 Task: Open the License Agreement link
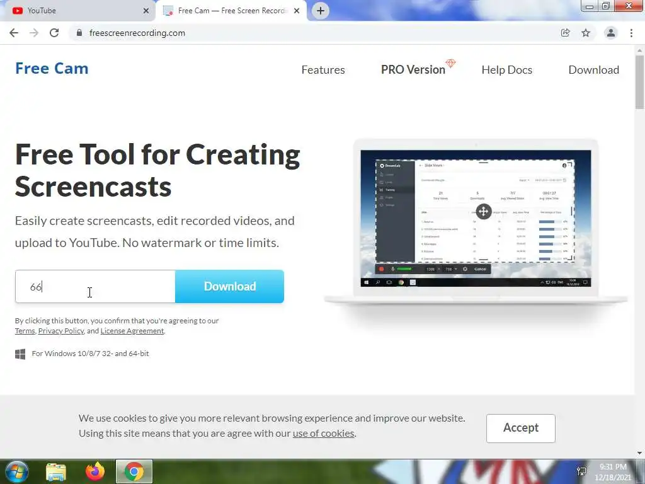[132, 331]
